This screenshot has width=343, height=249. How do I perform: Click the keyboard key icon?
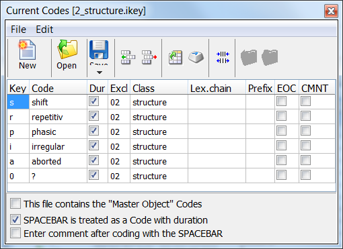coord(196,57)
